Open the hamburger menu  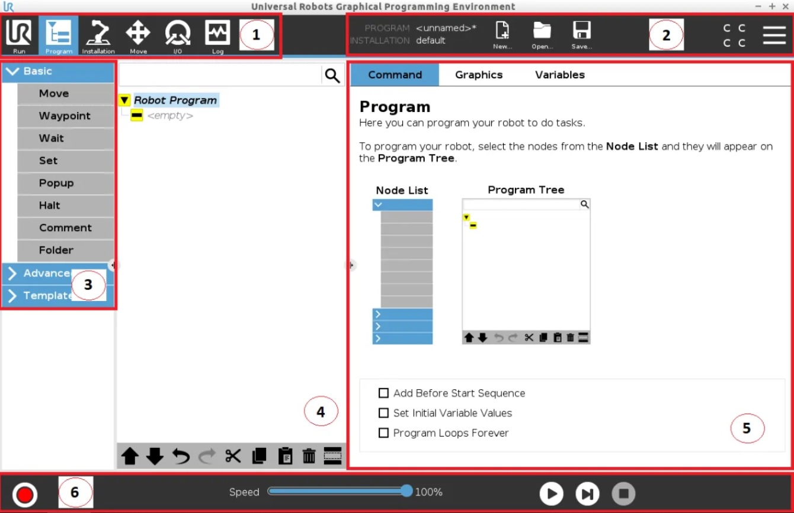coord(774,35)
